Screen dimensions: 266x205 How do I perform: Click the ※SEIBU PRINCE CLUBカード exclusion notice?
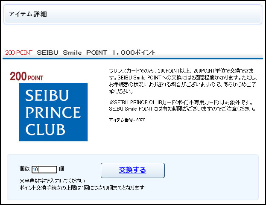(x=181, y=102)
